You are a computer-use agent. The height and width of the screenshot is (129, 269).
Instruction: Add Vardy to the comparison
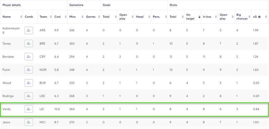click(x=29, y=109)
